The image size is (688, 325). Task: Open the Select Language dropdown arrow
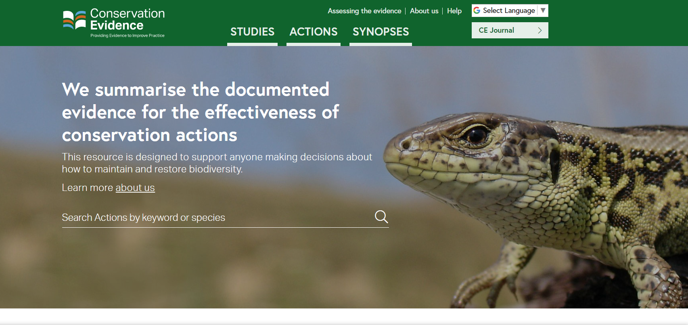click(543, 10)
